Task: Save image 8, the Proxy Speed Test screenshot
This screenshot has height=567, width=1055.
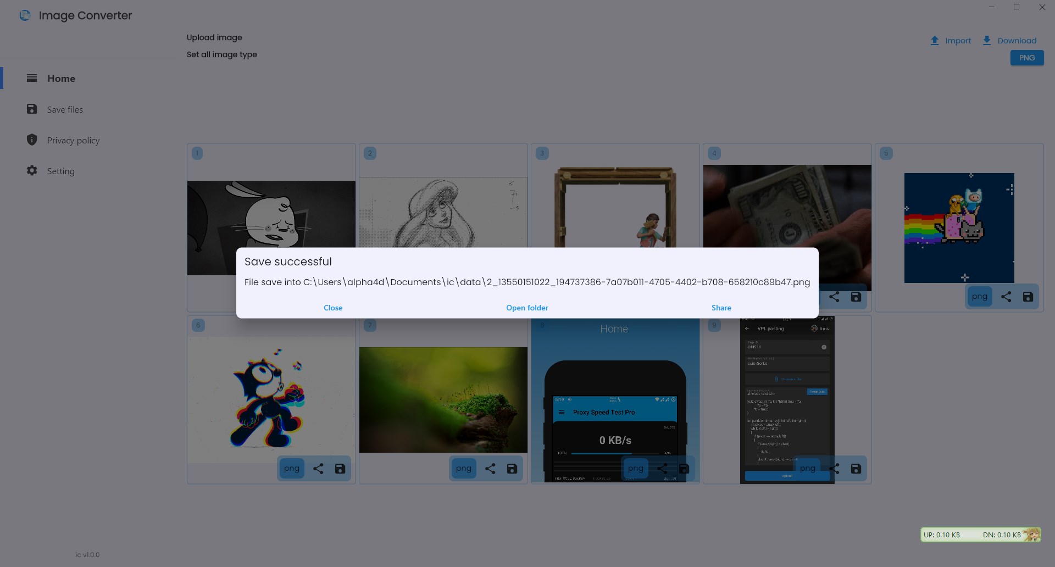Action: tap(684, 469)
